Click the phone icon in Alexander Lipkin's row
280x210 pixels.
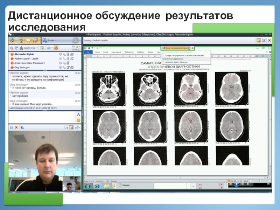64,54
